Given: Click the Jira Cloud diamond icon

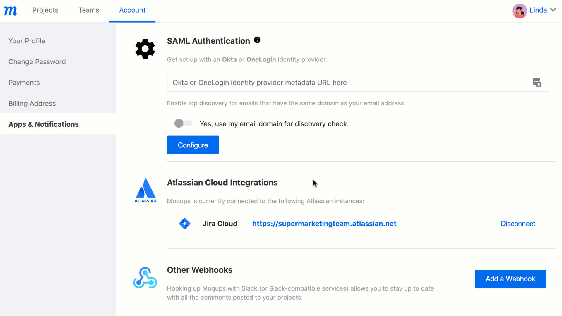Looking at the screenshot, I should [184, 224].
